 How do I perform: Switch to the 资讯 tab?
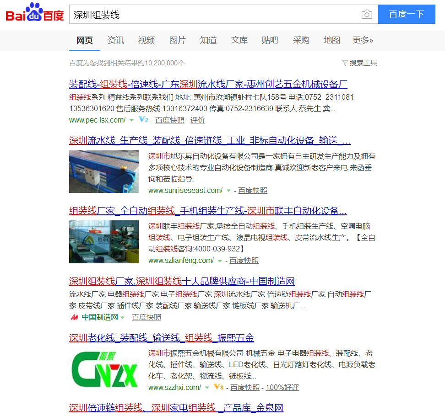point(115,40)
